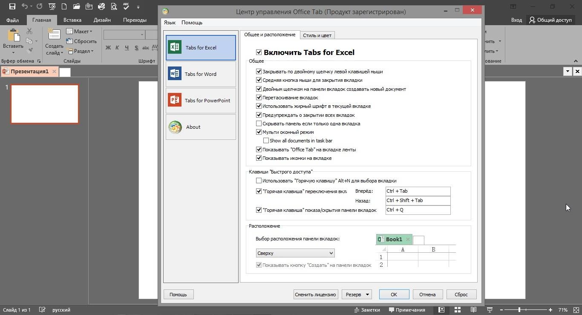Enable Скрывать панель если только одна вкладка
The width and height of the screenshot is (582, 315).
259,124
